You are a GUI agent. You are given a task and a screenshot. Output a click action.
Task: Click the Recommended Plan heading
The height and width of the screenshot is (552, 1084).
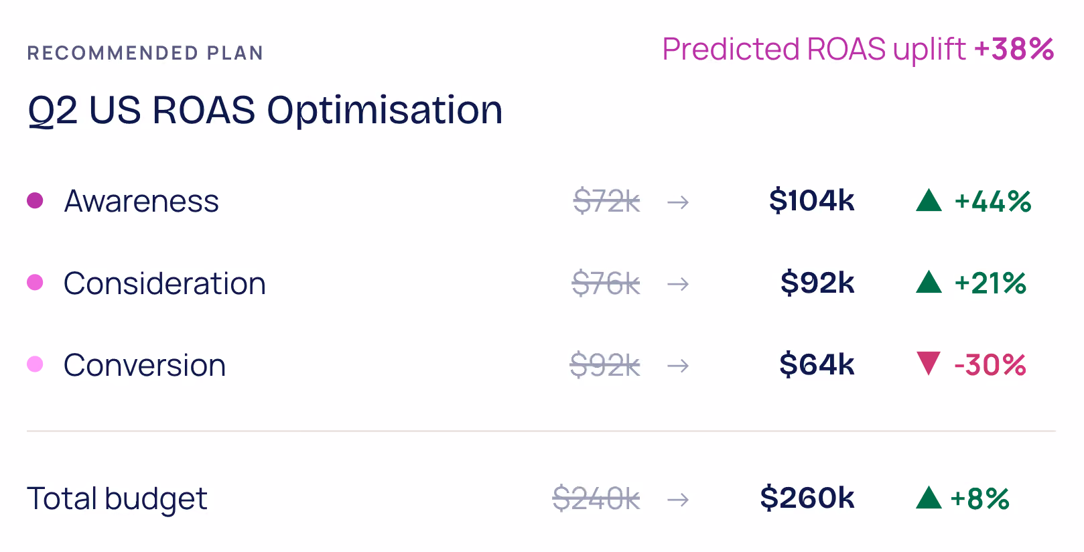(145, 53)
